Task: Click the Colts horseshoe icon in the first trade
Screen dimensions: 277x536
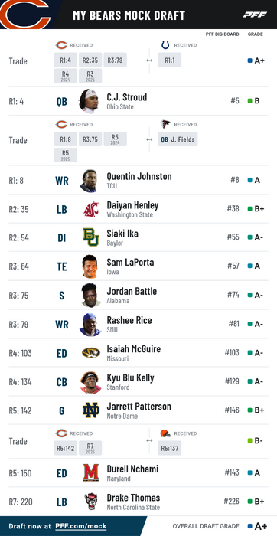Action: pyautogui.click(x=165, y=45)
